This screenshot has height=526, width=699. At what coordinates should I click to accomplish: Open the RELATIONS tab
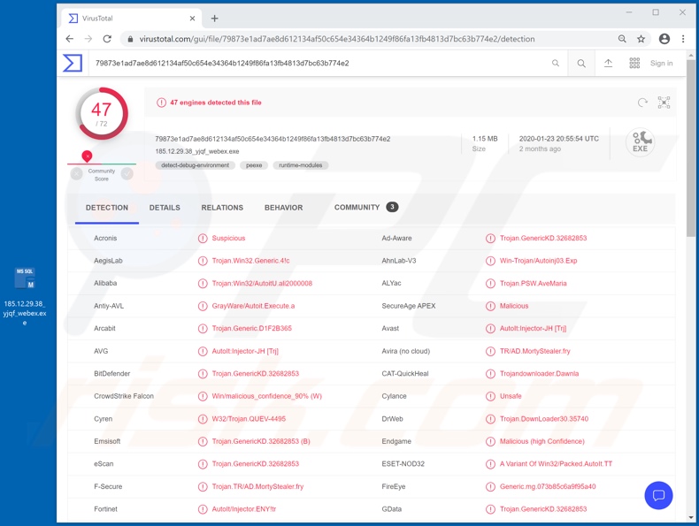(x=222, y=208)
